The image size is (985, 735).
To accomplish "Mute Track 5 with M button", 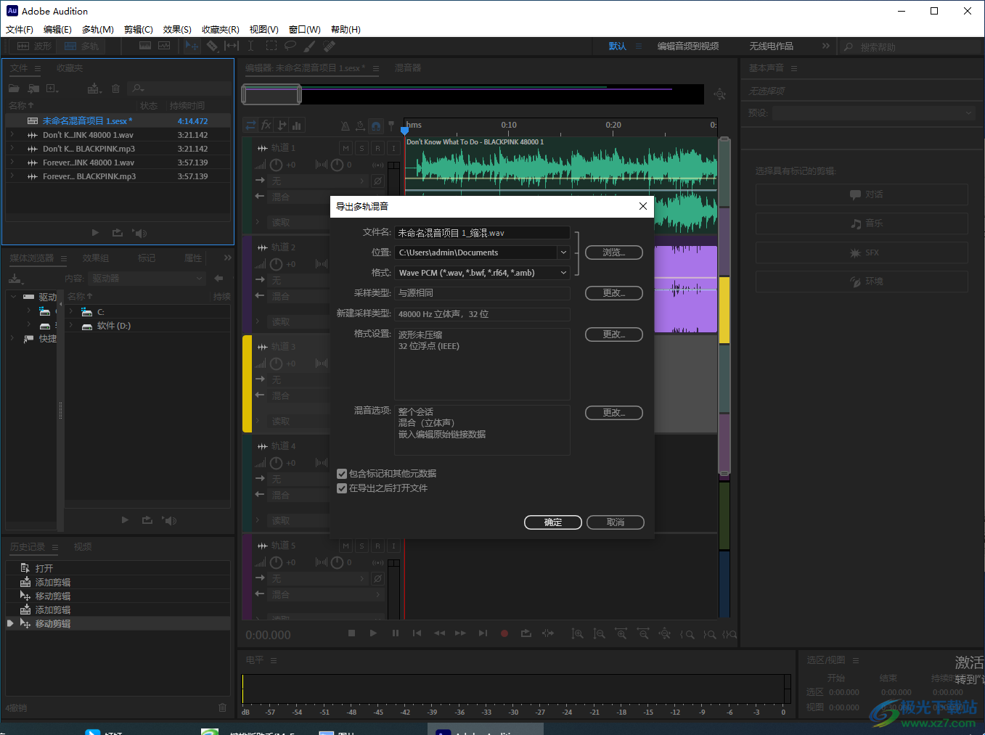I will [x=346, y=546].
